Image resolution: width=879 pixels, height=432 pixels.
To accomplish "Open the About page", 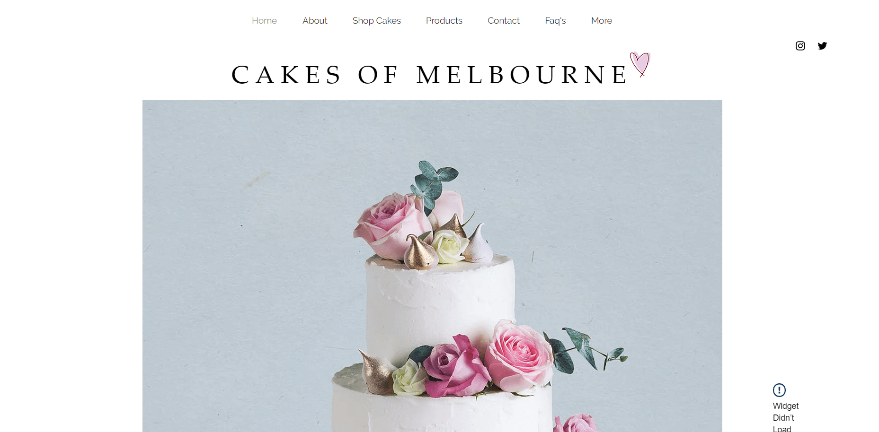I will point(315,21).
